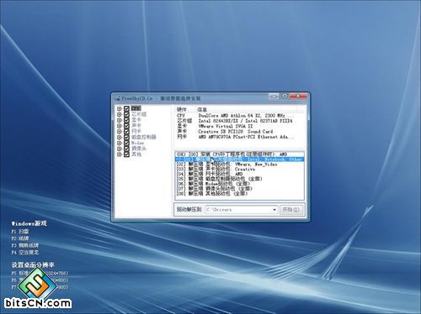Uncheck the 摄像头 checkbox
This screenshot has height=314, width=421.
coord(126,149)
